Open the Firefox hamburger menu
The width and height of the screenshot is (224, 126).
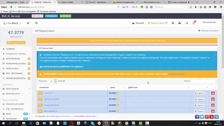tap(221, 7)
